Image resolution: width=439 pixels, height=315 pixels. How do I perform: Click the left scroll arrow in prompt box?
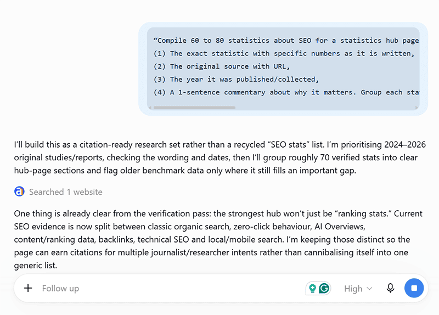click(x=150, y=108)
